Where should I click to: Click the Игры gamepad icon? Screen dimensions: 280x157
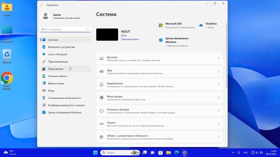[x=44, y=91]
